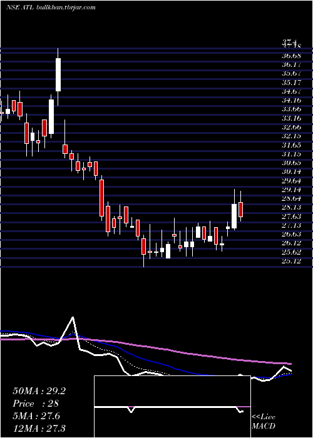Click the 30.65 price axis label

(x=291, y=163)
